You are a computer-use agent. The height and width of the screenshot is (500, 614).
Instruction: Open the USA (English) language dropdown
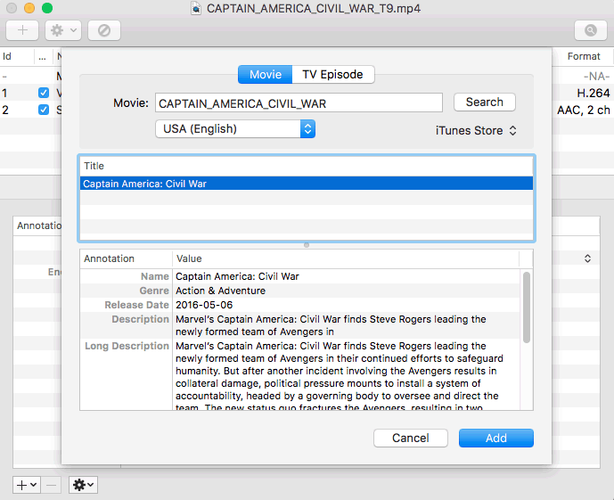(235, 129)
